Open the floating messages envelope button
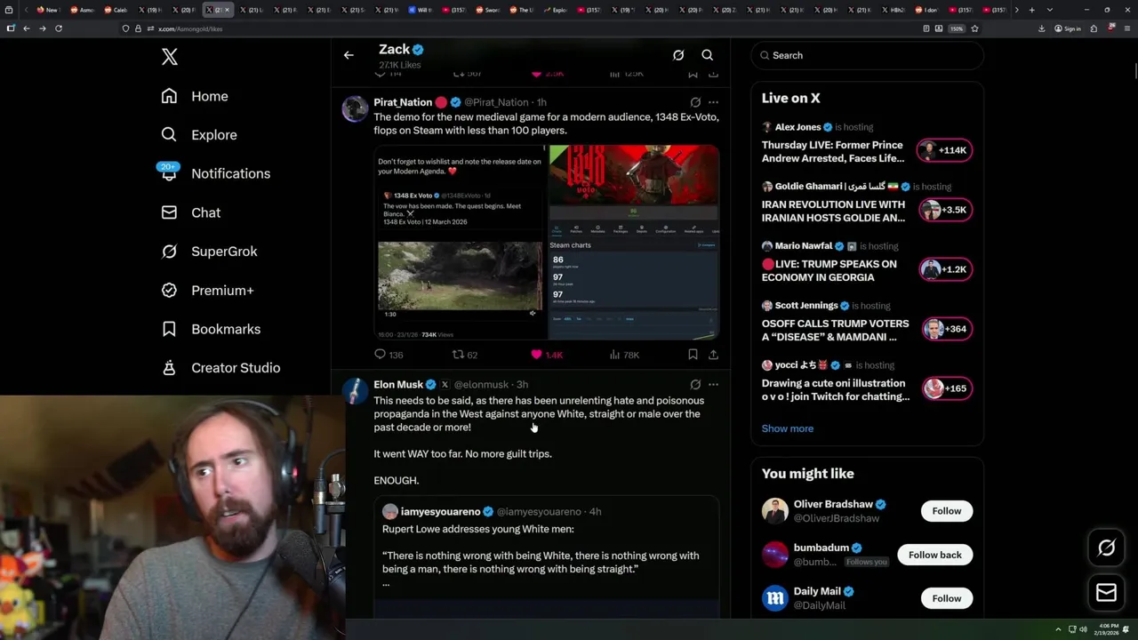The image size is (1138, 640). pos(1107,593)
